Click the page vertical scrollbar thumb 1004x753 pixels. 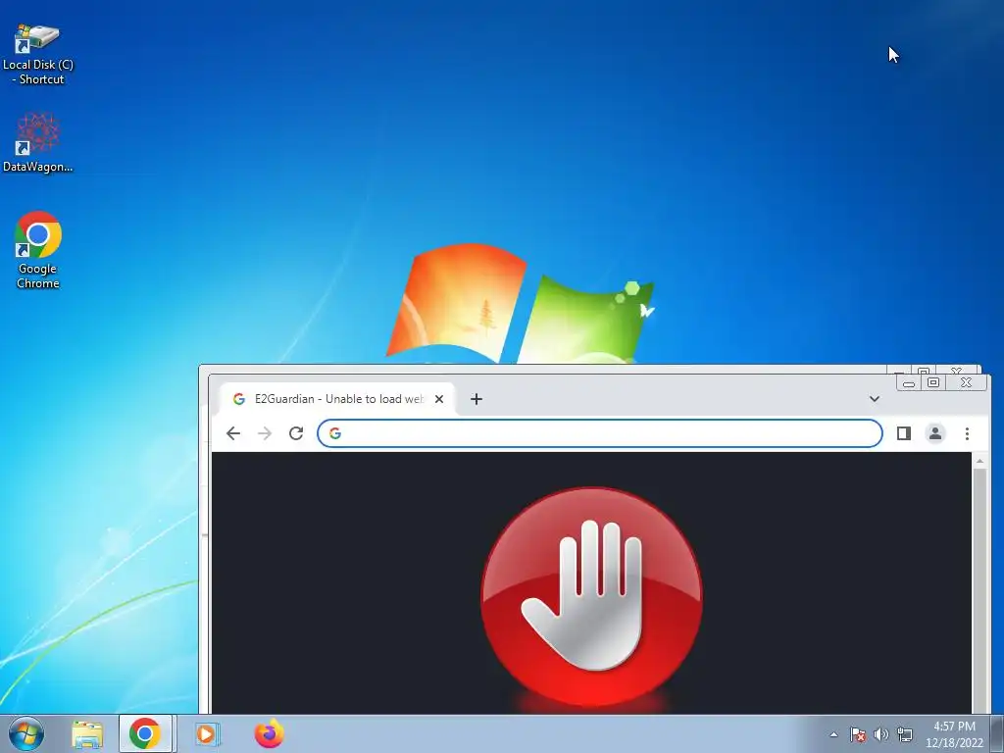click(979, 589)
